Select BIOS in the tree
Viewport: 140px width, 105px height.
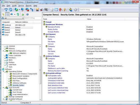click(x=11, y=60)
